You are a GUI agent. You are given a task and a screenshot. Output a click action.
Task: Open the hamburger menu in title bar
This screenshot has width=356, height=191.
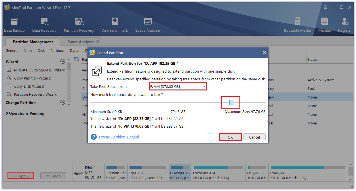[325, 7]
